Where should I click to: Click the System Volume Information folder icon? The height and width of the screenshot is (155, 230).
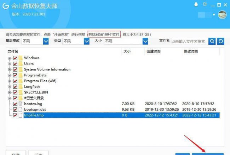[x=21, y=69]
